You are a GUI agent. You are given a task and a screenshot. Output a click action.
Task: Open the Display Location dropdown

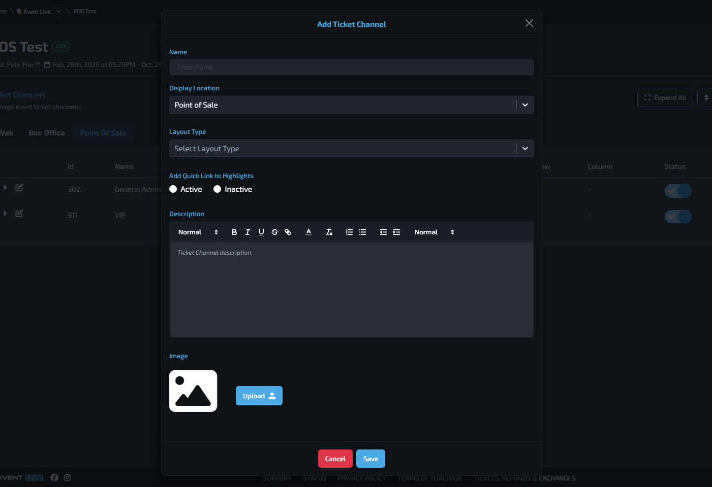click(x=351, y=105)
